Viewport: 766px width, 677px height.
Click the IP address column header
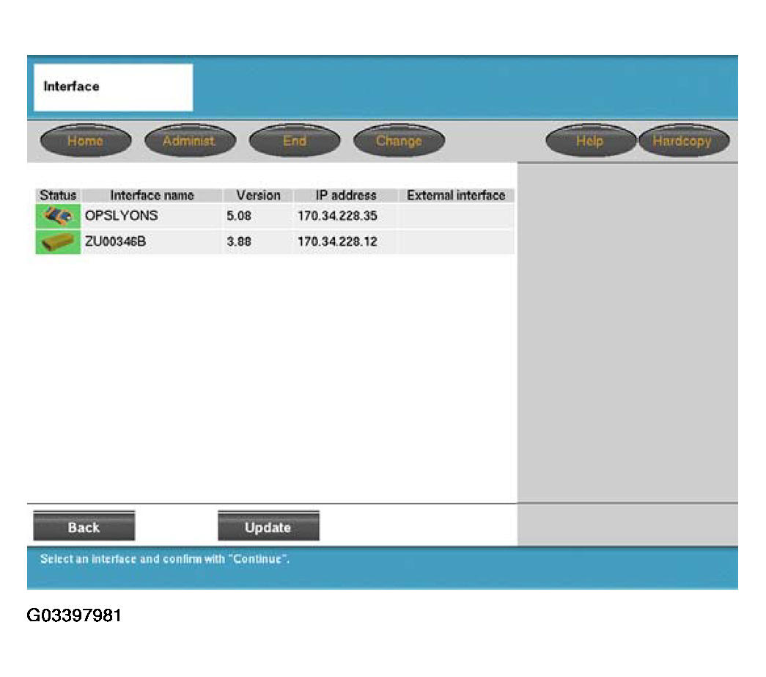pyautogui.click(x=345, y=195)
